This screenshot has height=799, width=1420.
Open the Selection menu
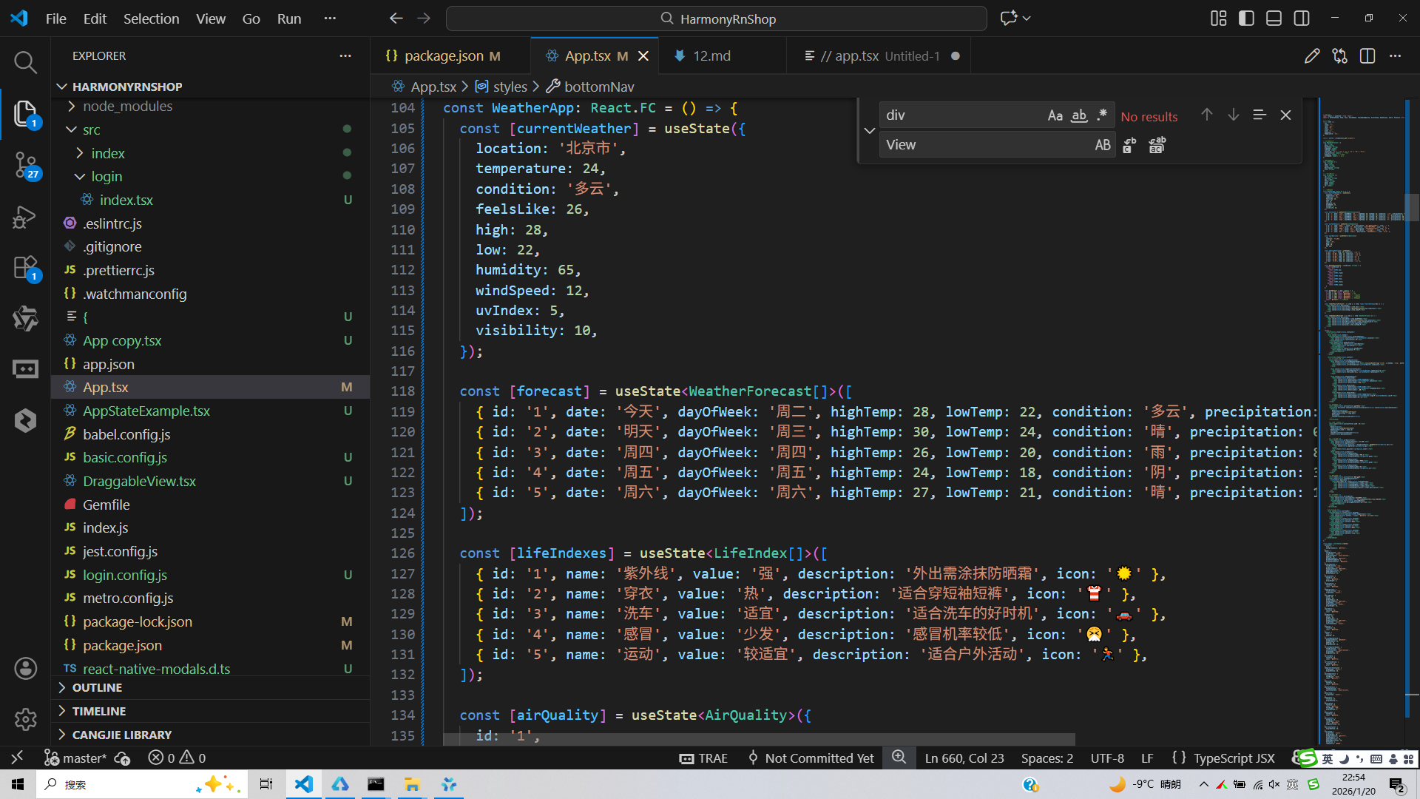tap(151, 18)
